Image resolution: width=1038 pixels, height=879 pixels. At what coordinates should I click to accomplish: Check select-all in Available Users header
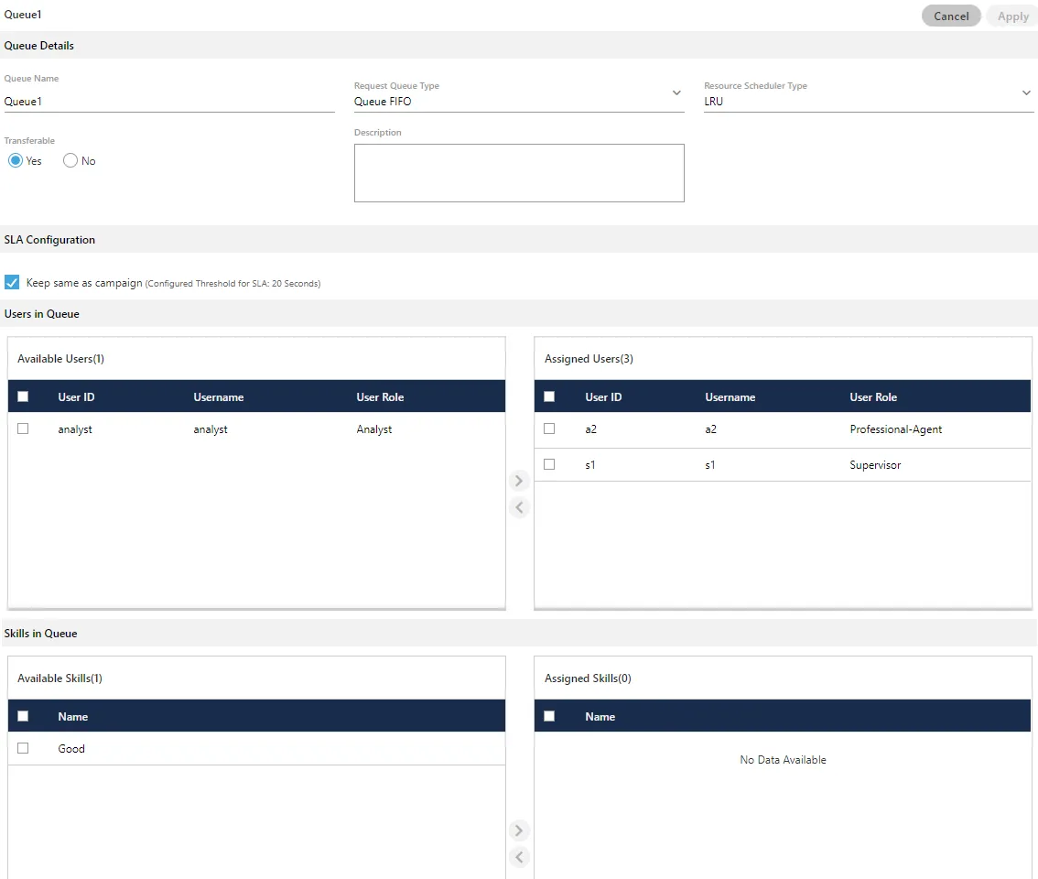(23, 396)
